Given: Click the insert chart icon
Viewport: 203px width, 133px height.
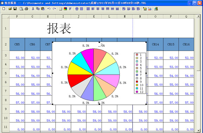Looking at the screenshot, I should click(150, 9).
